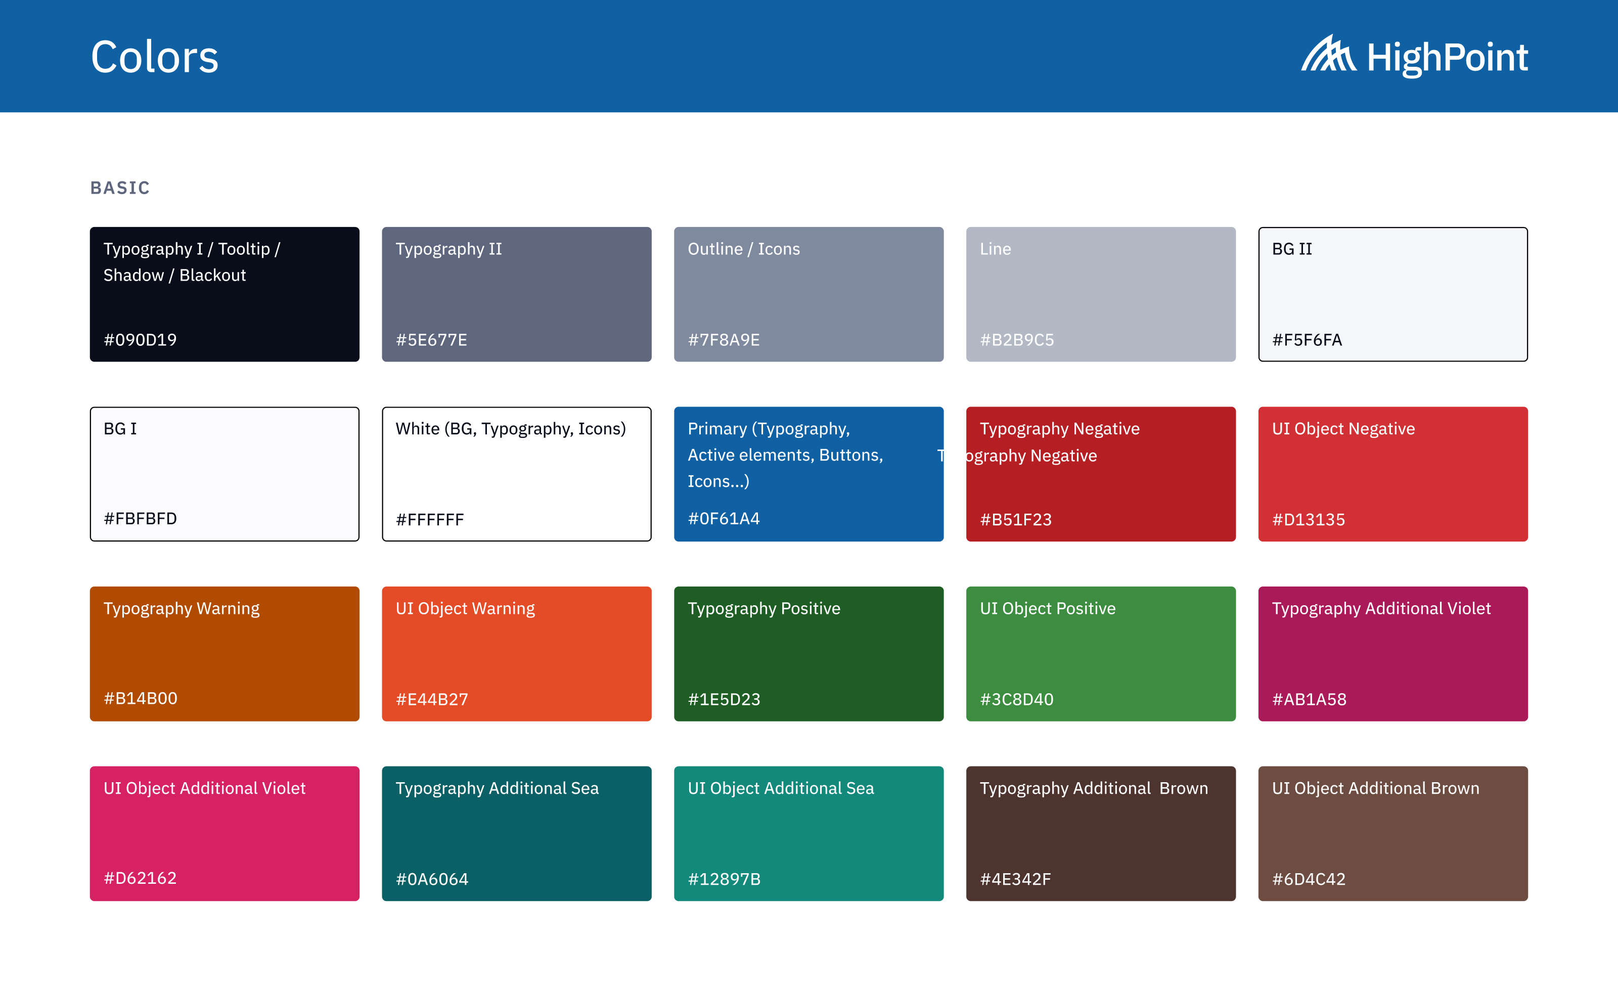Click the Typography Warning orange swatch
Screen dimensions: 1618x991
[224, 654]
